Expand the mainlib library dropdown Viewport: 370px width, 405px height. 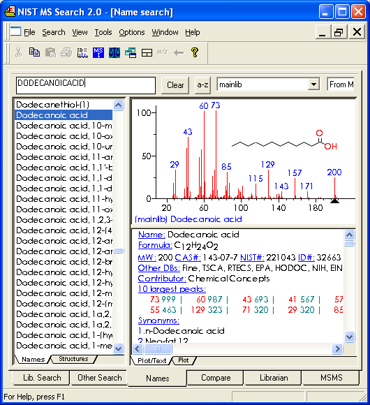click(x=313, y=84)
